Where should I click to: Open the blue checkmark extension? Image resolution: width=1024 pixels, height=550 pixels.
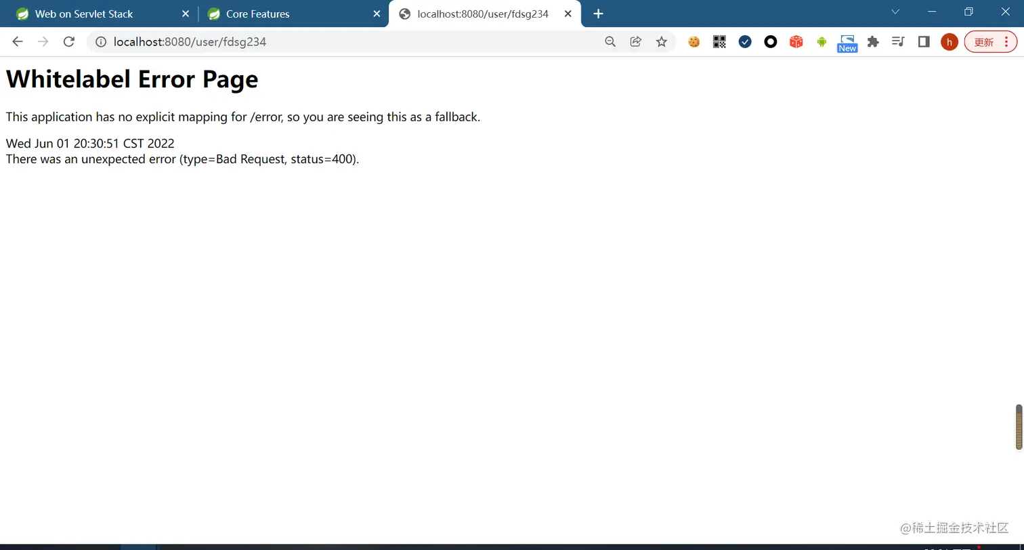click(745, 42)
